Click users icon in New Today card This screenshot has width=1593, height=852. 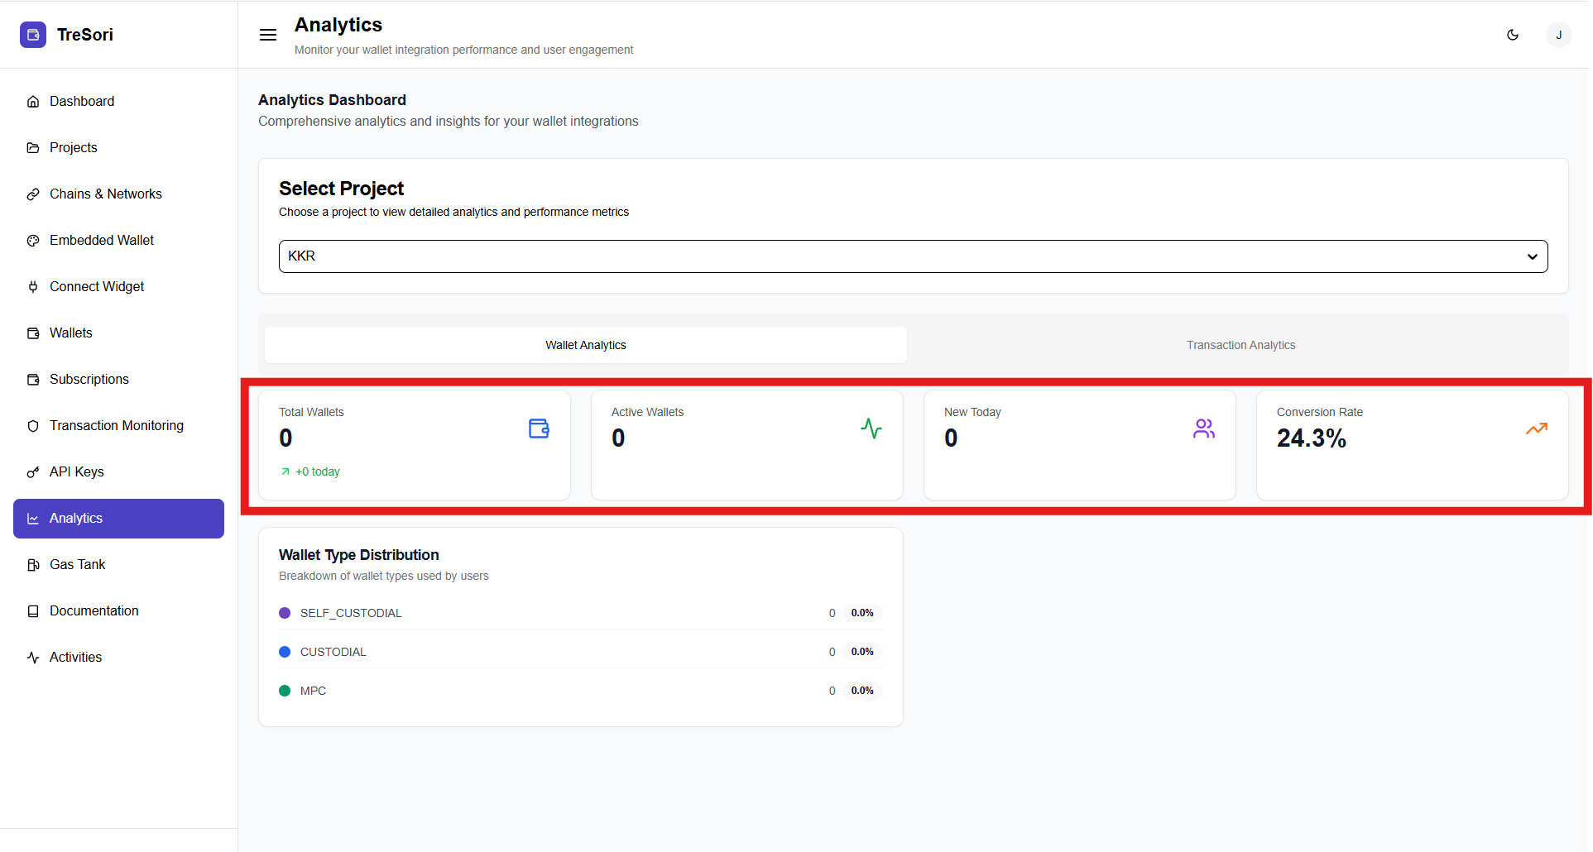(1203, 428)
